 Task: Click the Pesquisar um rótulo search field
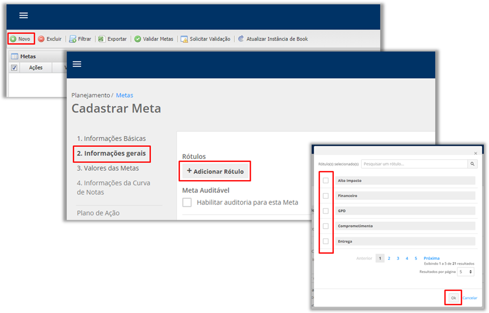413,164
